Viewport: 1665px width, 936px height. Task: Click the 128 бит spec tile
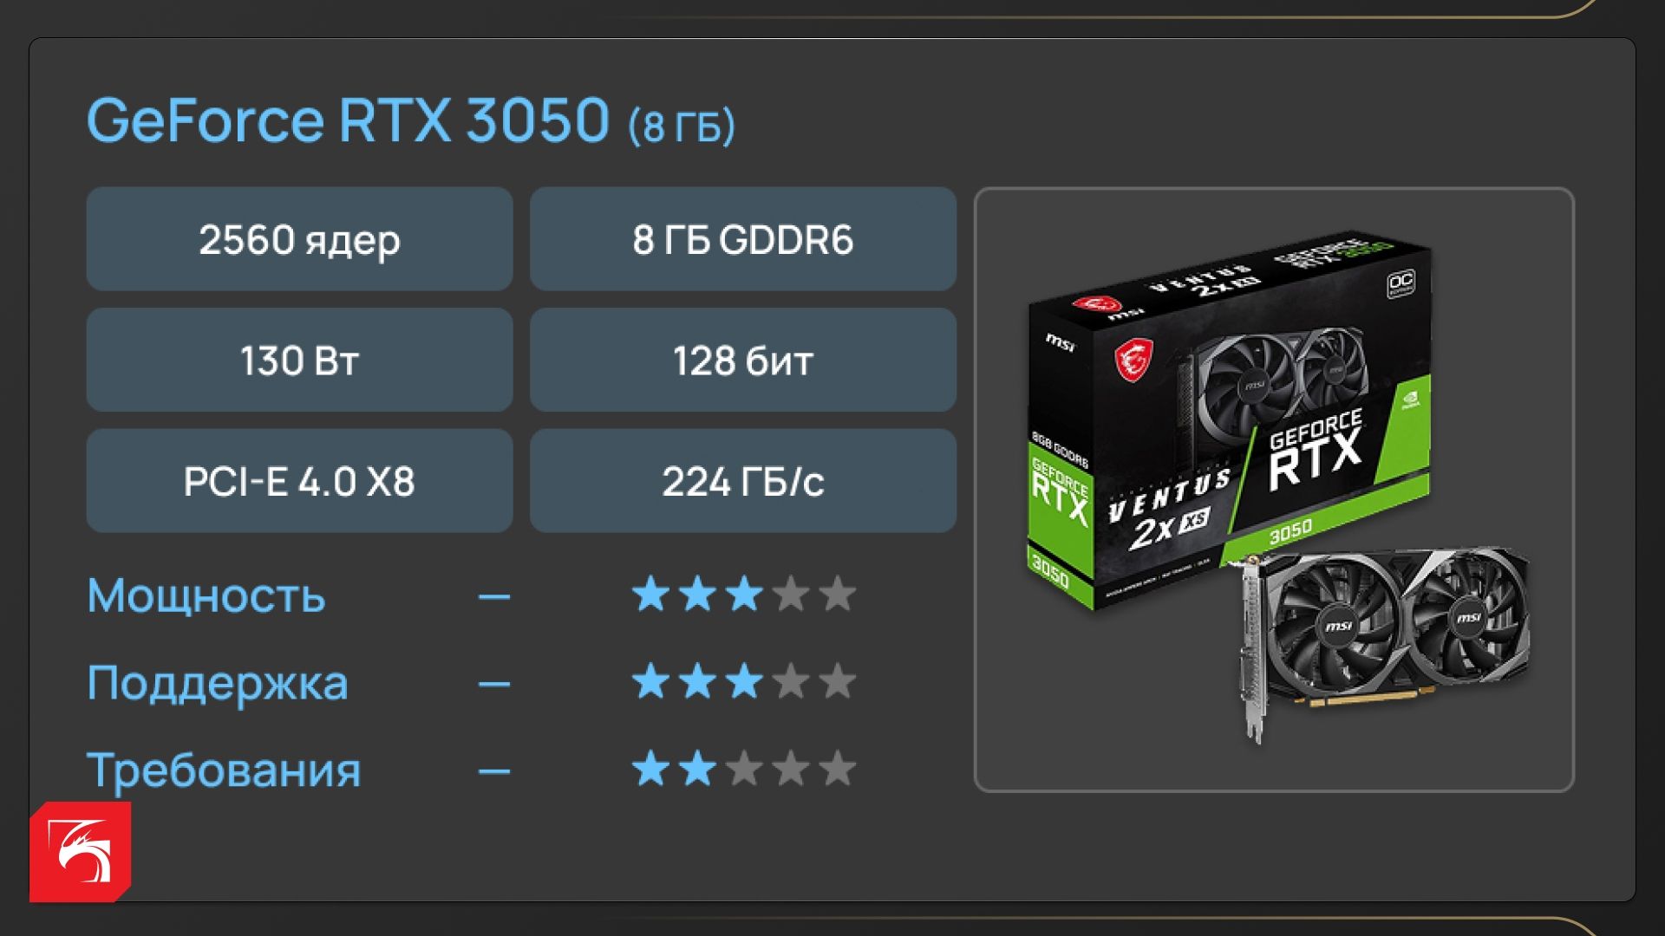(x=743, y=360)
